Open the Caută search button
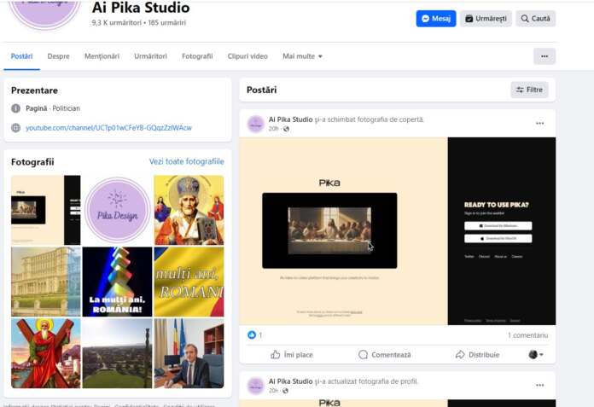Viewport: 594px width, 407px height. 535,19
